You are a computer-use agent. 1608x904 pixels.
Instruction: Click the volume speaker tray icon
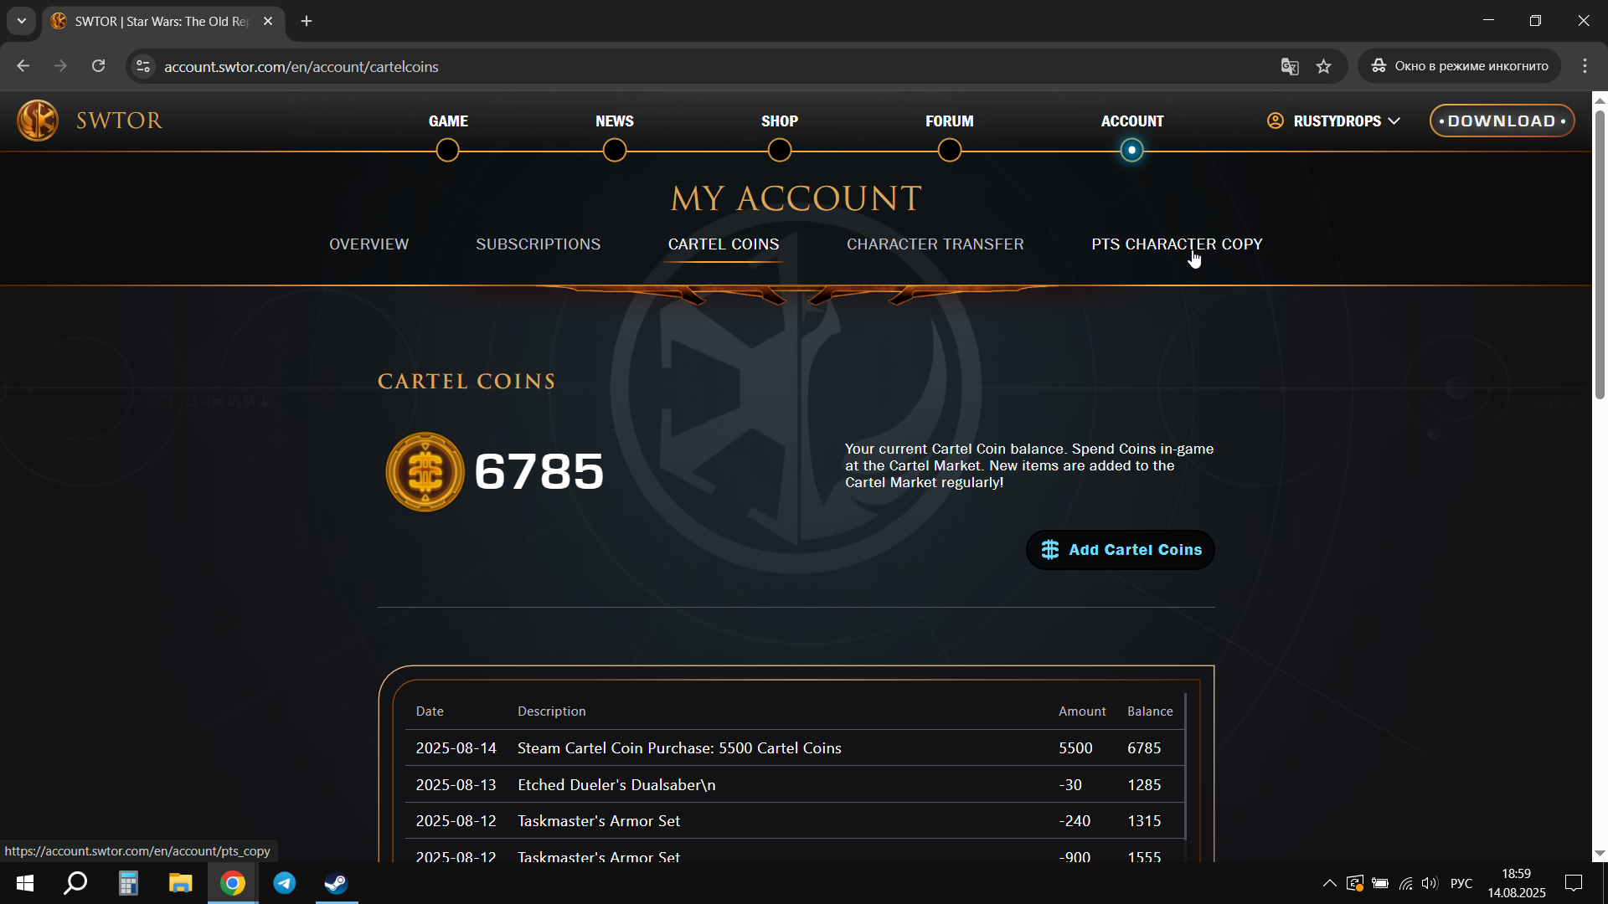1429,883
